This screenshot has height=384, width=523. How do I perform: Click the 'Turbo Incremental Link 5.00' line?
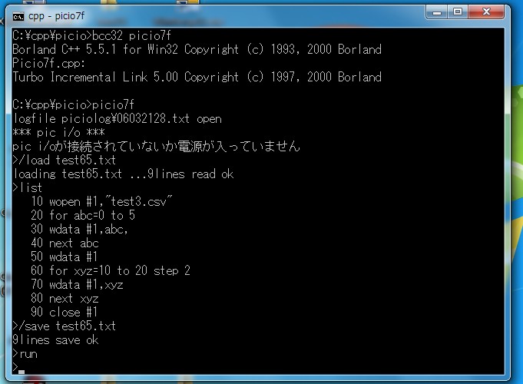pyautogui.click(x=197, y=77)
